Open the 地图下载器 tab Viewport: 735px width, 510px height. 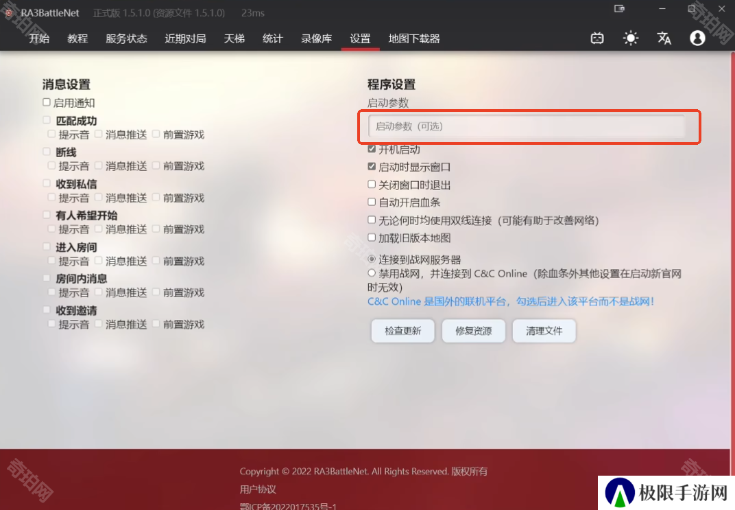(414, 38)
